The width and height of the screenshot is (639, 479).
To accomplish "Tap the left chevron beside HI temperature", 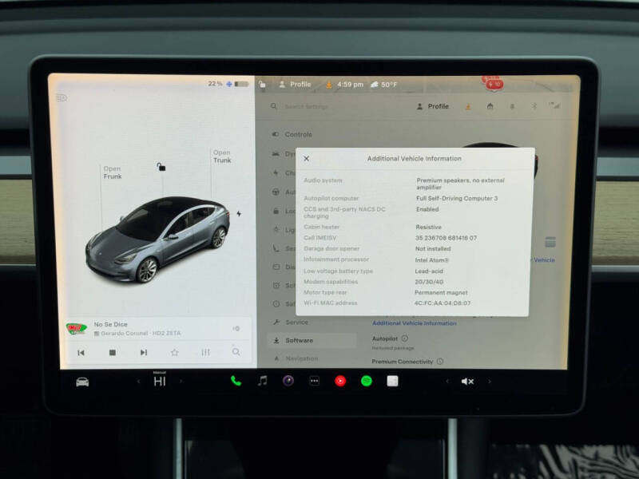I will click(137, 382).
